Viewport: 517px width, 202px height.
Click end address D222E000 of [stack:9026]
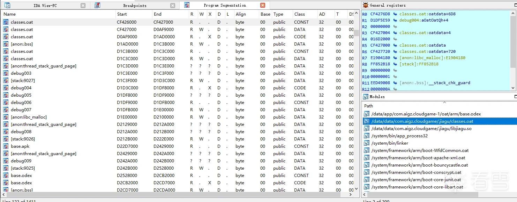(163, 139)
